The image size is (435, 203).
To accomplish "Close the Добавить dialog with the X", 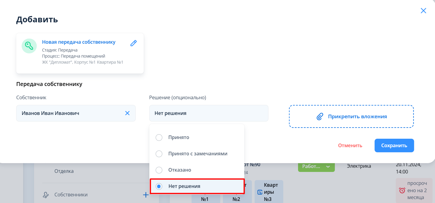I will (x=423, y=11).
